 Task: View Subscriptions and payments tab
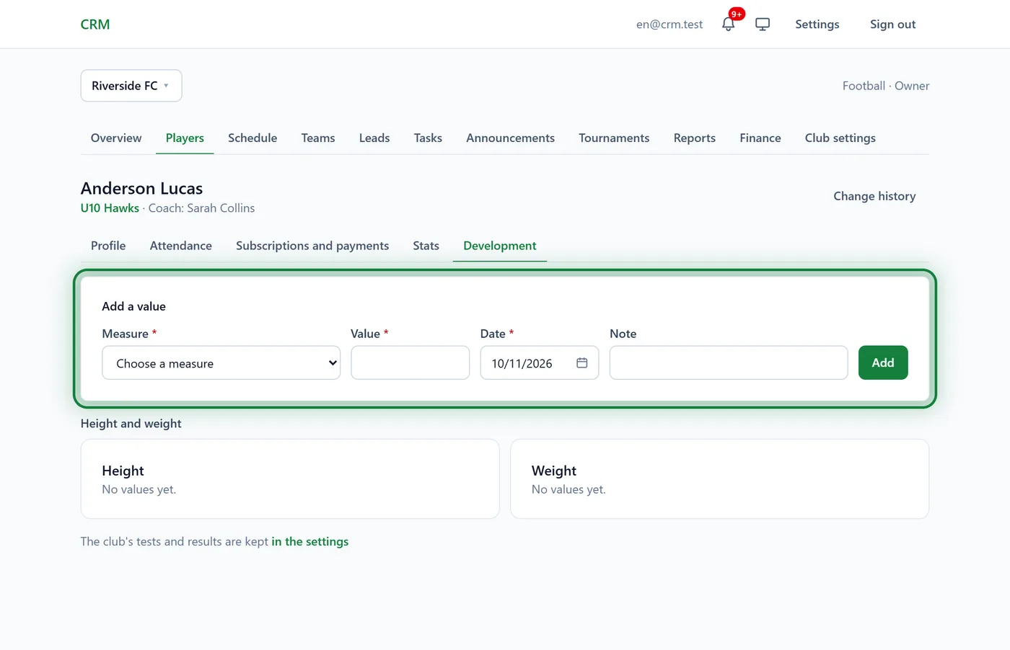(x=312, y=246)
